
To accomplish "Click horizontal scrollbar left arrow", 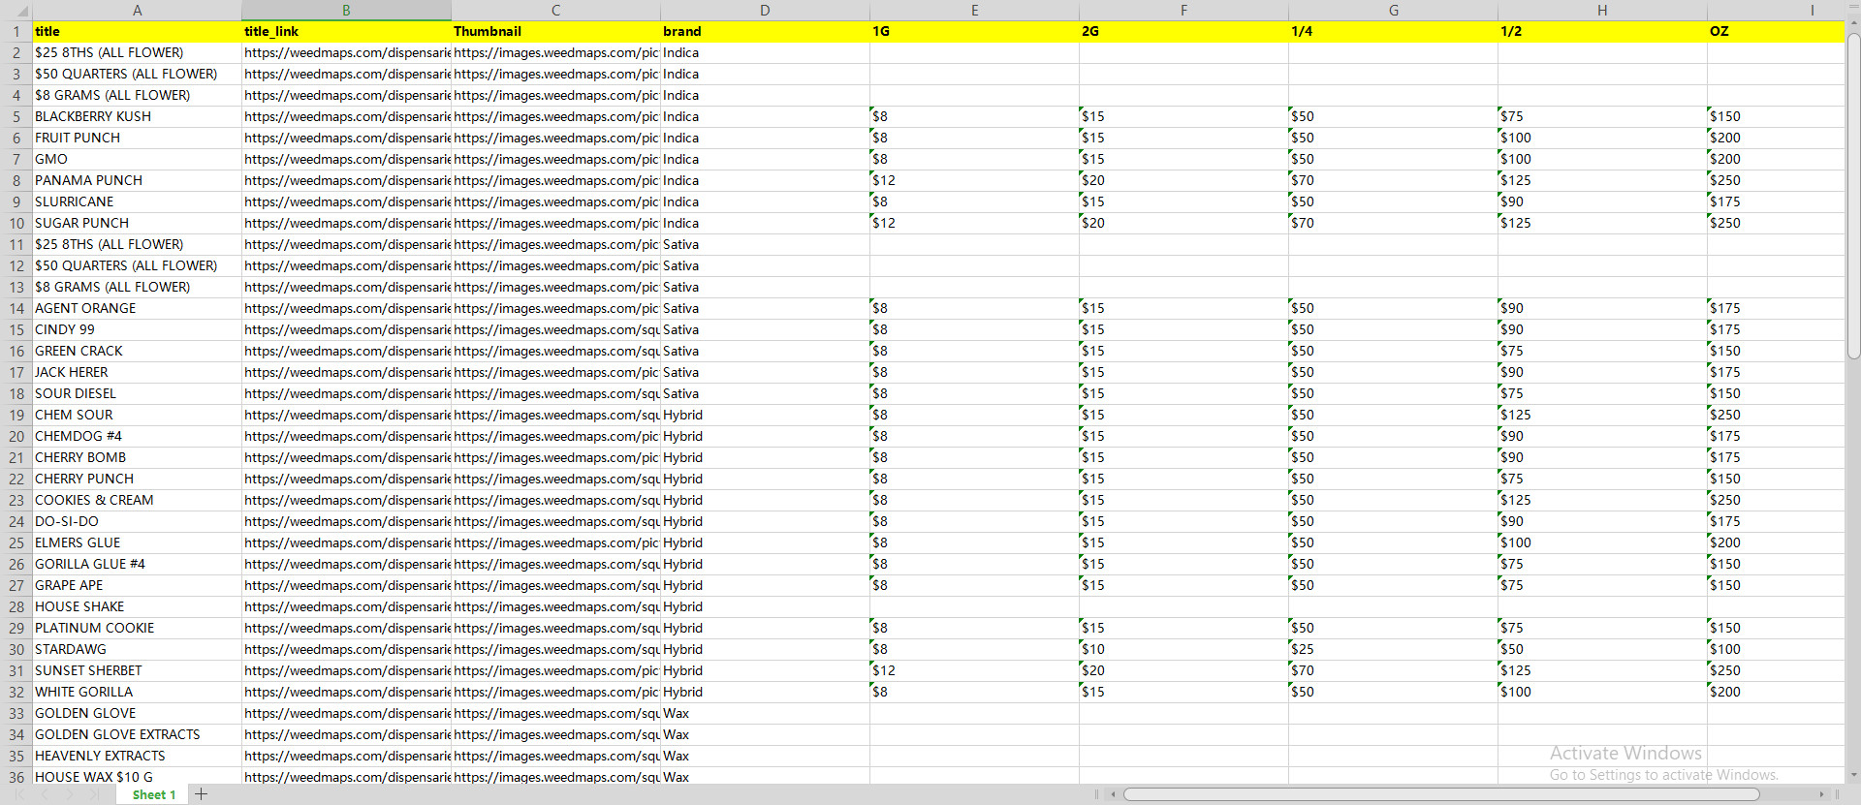I will click(1114, 794).
